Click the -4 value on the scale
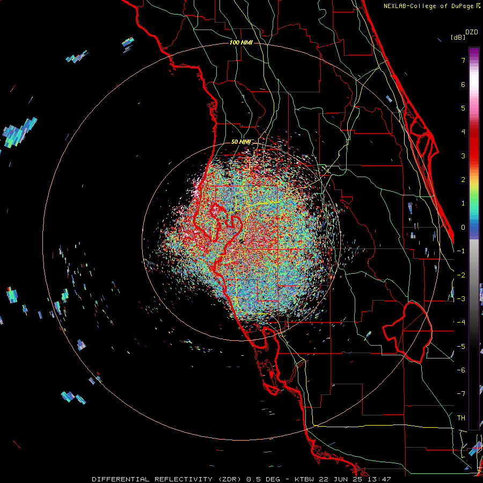 click(461, 322)
